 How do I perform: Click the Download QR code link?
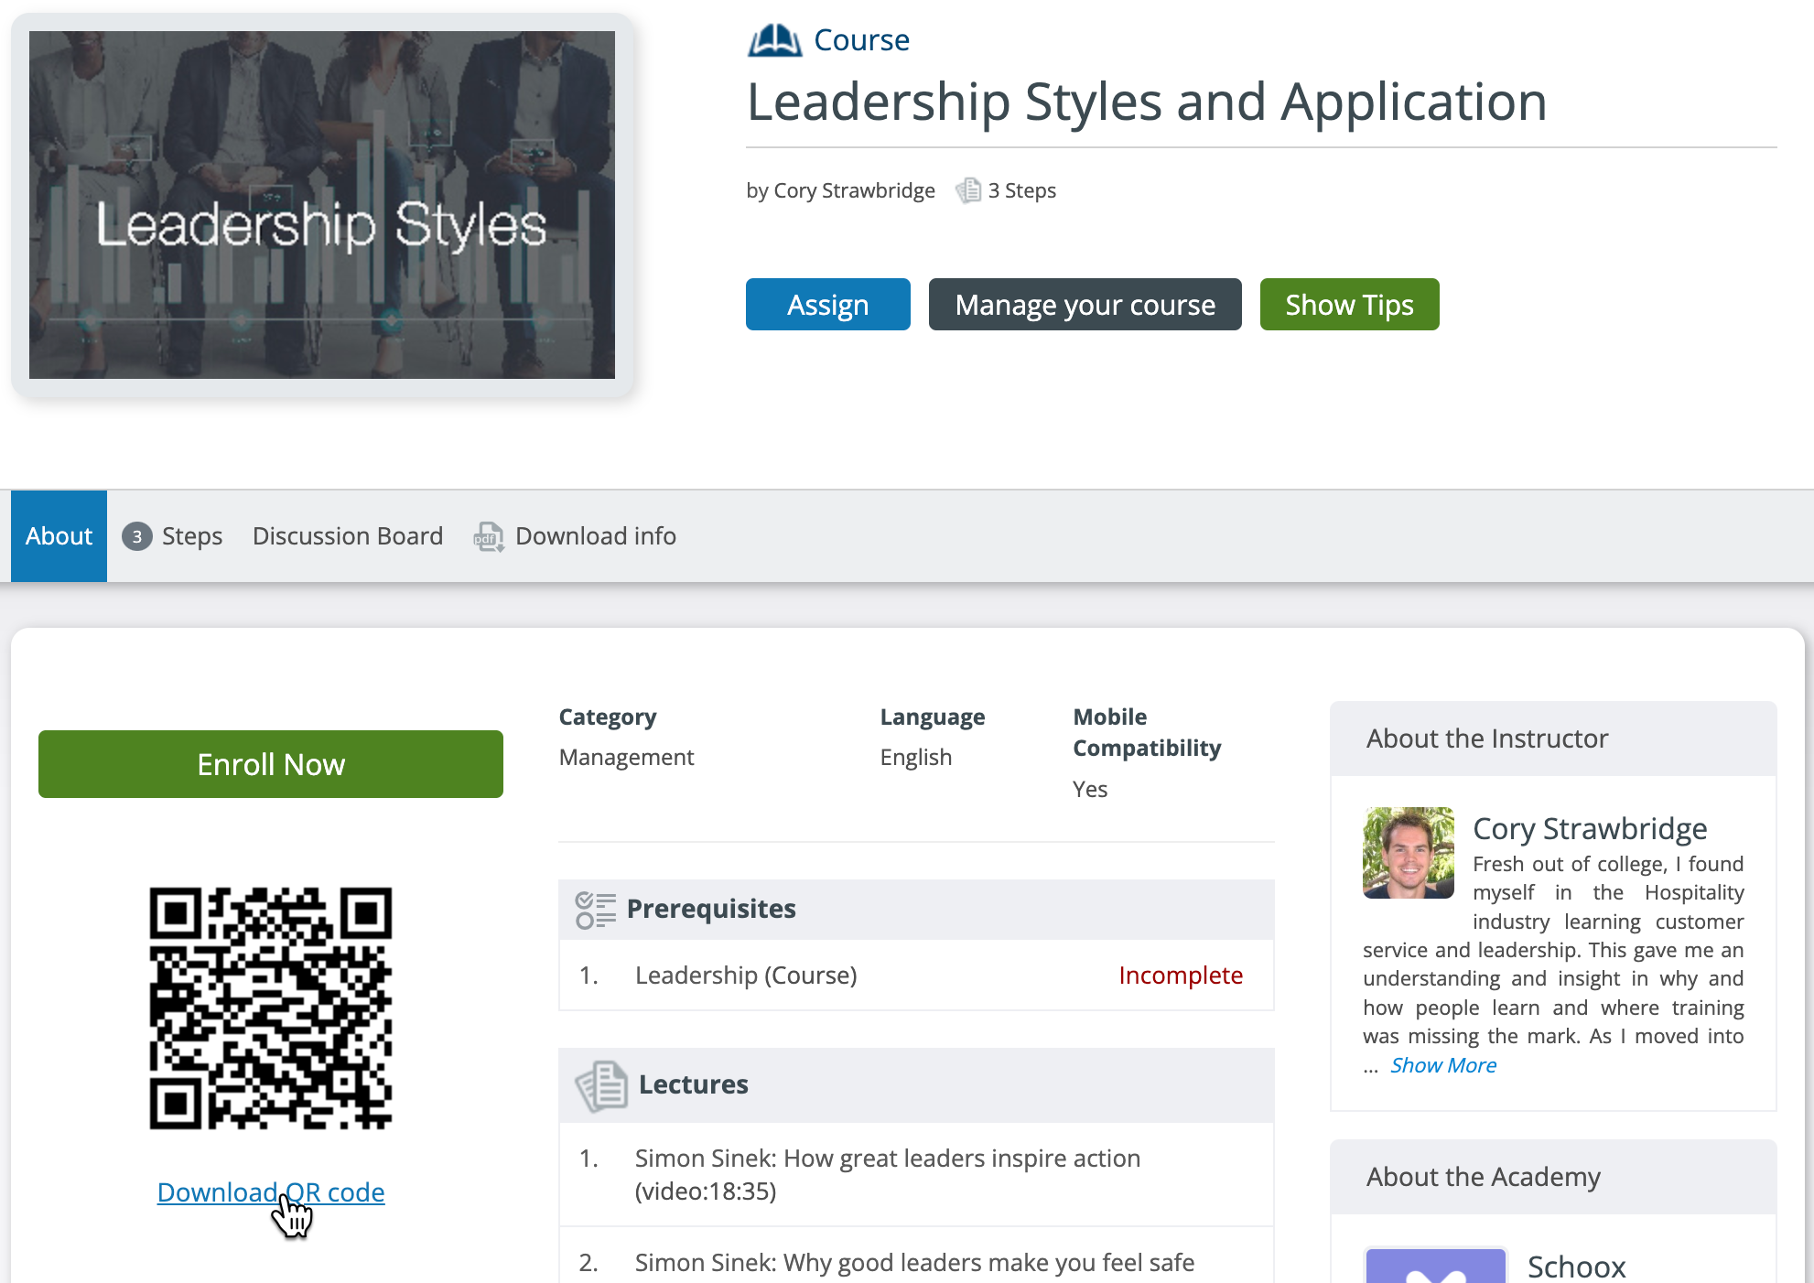[x=271, y=1192]
